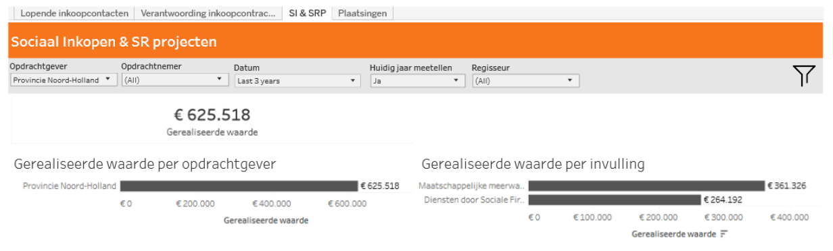Select the Provincie Noord-Holland bar
833x251 pixels.
pos(239,186)
